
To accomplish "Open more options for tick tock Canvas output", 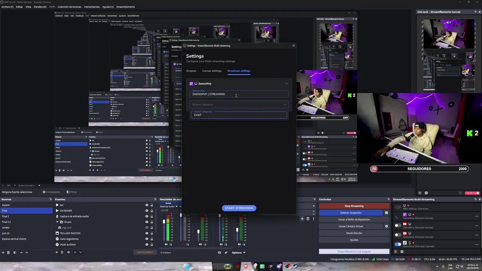I will point(477,244).
